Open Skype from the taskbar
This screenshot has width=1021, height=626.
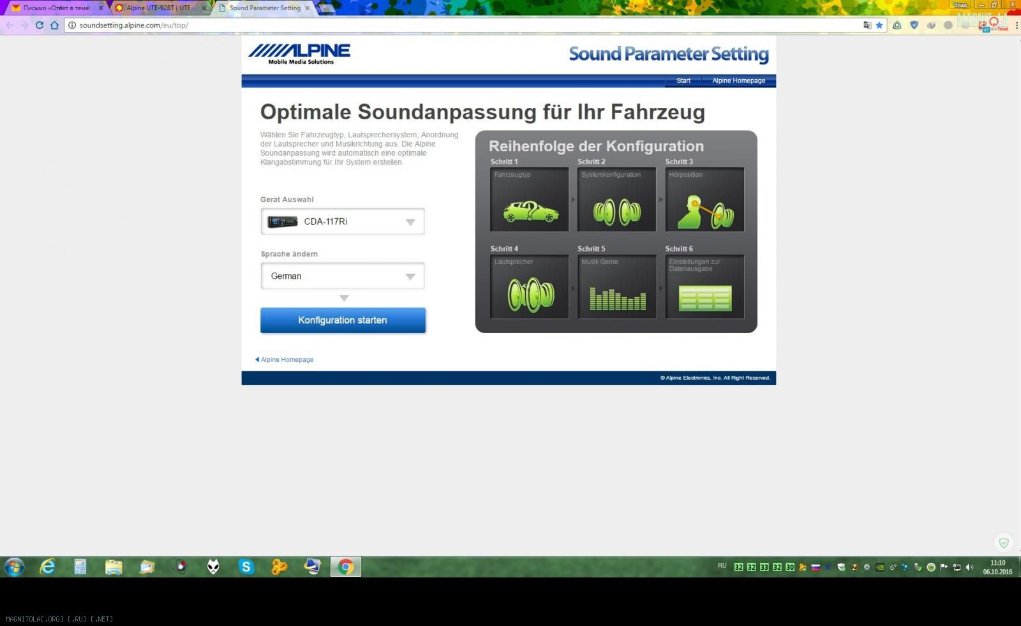point(246,566)
